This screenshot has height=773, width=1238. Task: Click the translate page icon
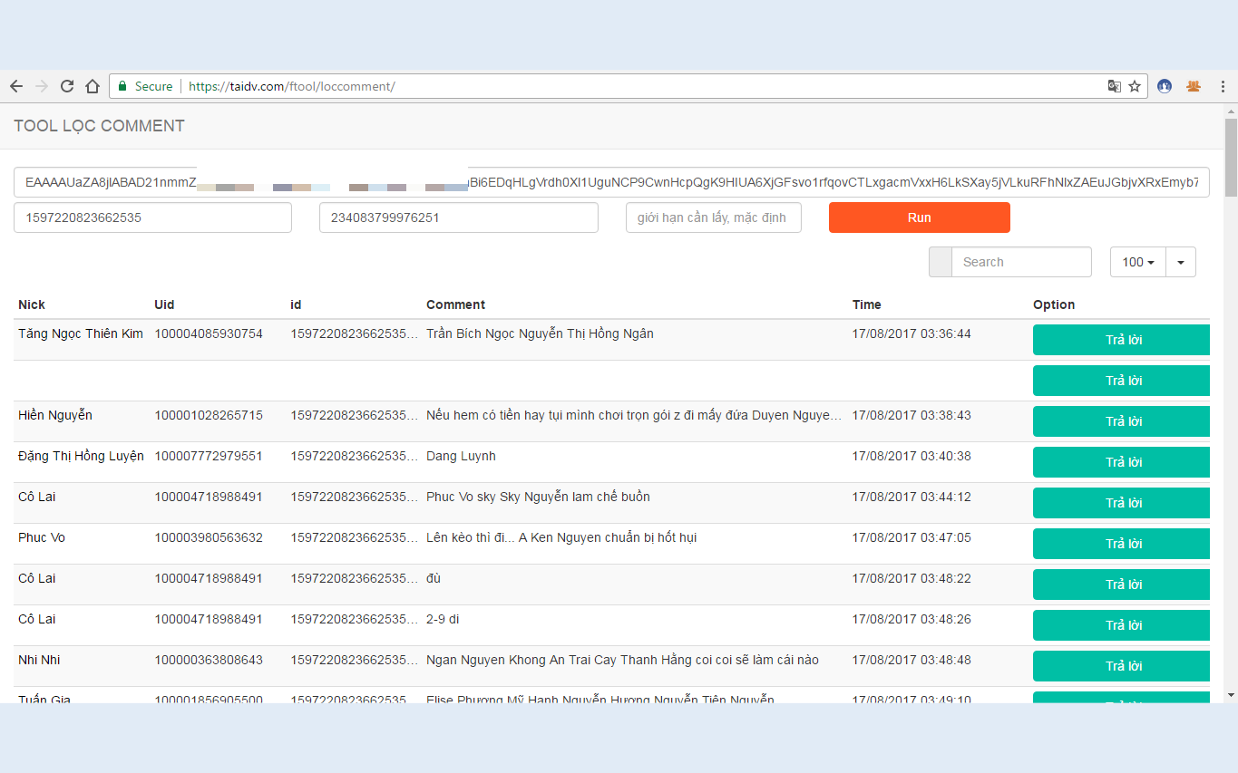pos(1114,86)
